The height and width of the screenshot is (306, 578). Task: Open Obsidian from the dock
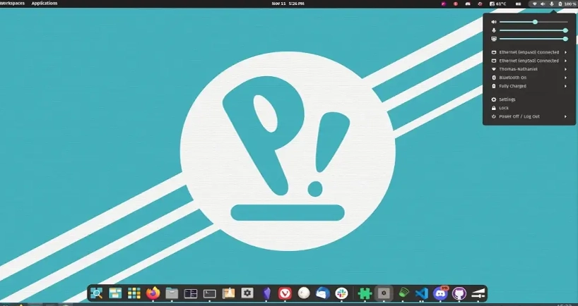tap(266, 293)
